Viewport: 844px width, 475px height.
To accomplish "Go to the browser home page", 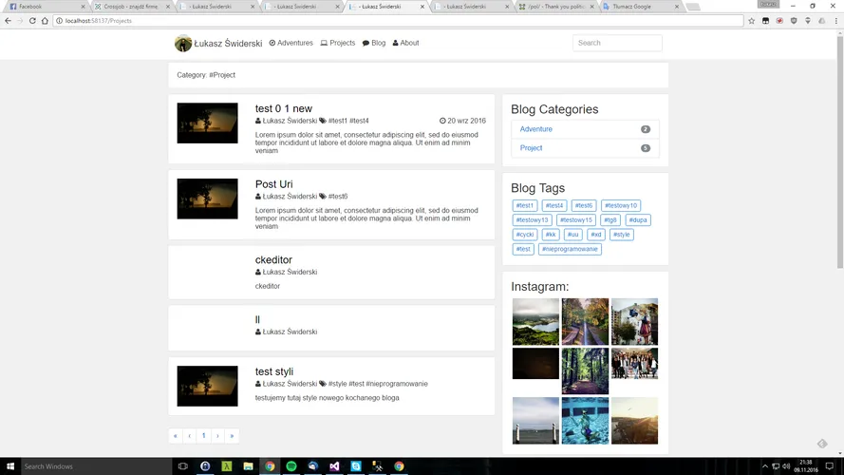I will 45,21.
